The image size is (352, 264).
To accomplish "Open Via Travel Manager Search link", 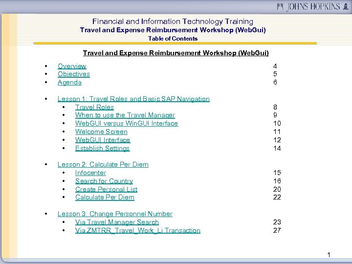I will click(117, 222).
